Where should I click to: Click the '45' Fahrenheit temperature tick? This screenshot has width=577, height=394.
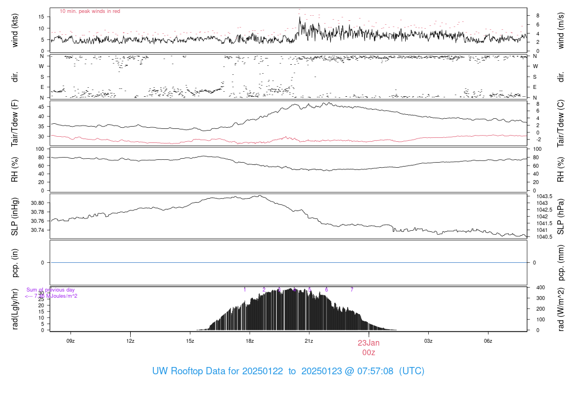pos(41,107)
